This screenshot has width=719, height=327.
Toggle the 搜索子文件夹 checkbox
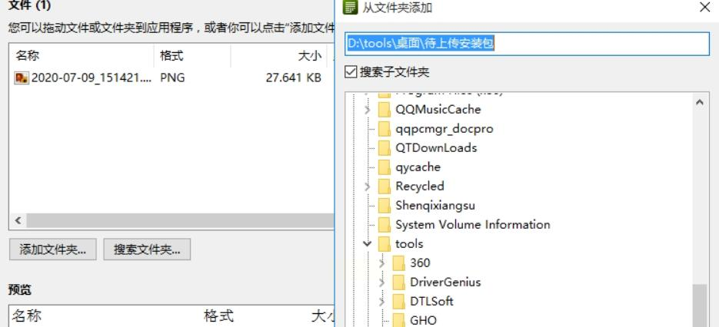(351, 72)
